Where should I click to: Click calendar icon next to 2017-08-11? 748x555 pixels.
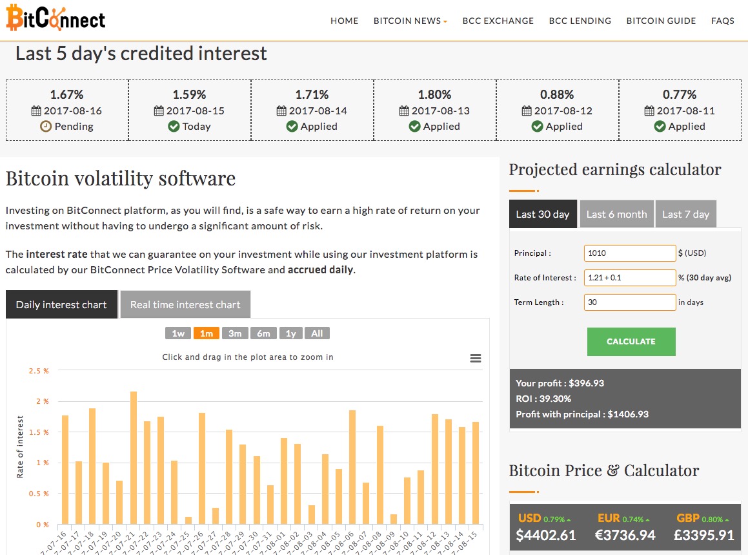point(649,111)
